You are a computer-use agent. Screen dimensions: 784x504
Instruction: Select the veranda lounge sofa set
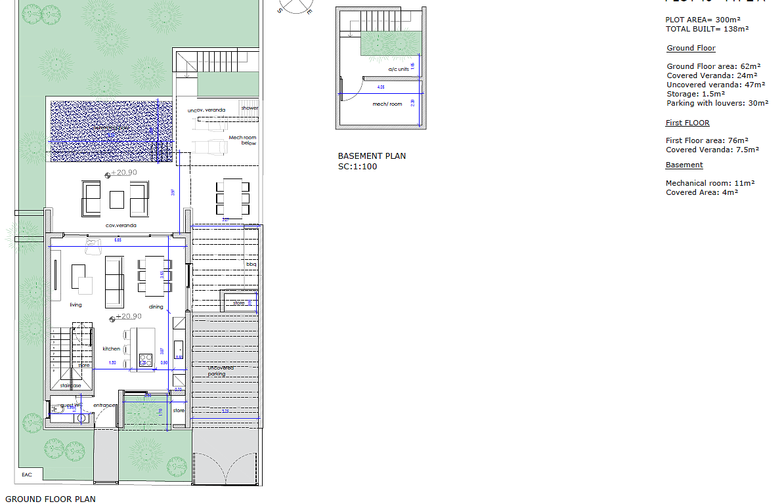pyautogui.click(x=116, y=198)
